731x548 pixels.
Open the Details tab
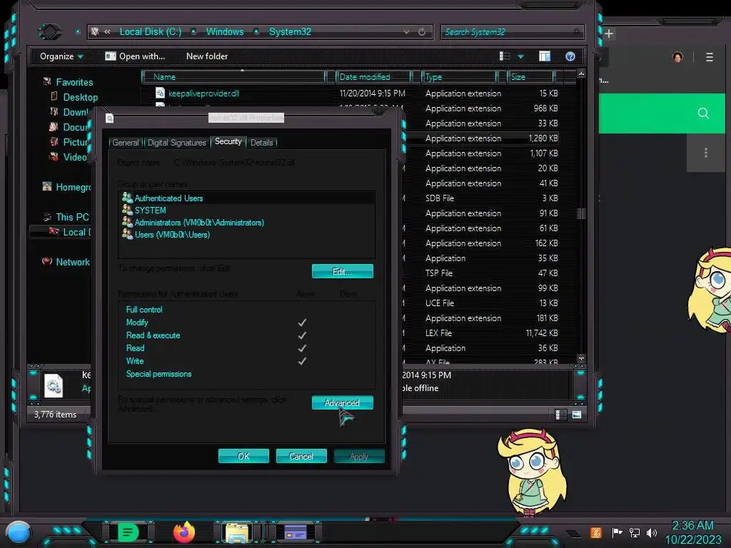click(261, 143)
